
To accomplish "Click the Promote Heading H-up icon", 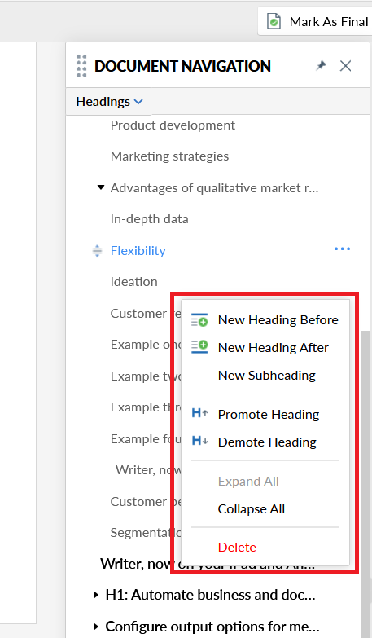I will [199, 414].
